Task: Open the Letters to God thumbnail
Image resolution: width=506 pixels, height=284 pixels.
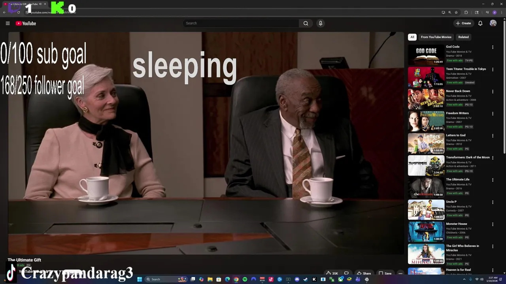Action: coord(426,143)
